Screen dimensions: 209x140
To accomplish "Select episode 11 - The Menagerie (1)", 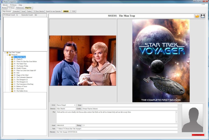I will (x=21, y=79).
